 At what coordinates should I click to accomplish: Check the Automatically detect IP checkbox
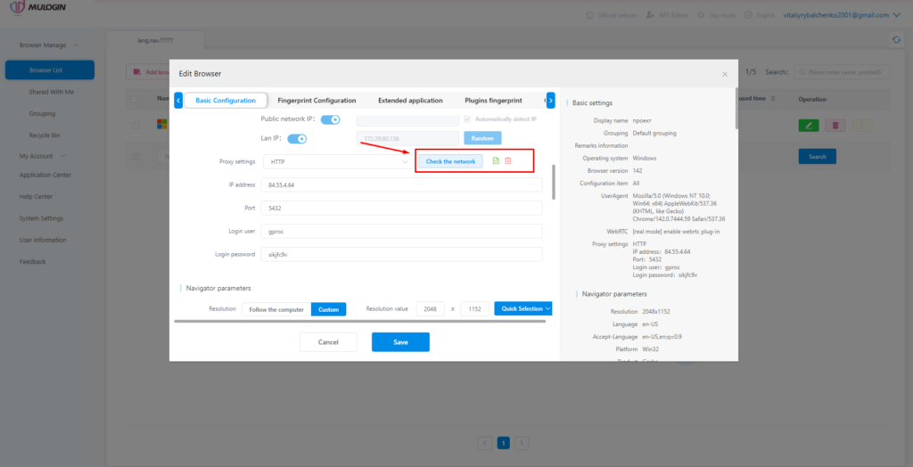468,119
